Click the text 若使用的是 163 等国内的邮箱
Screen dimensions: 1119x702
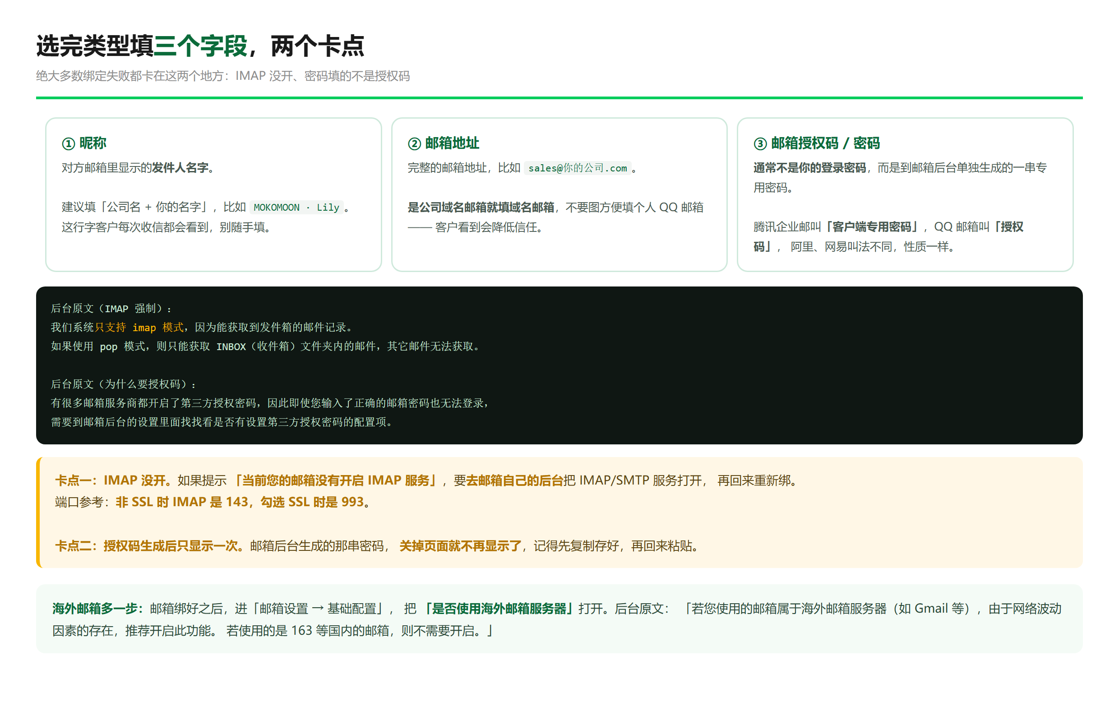tap(307, 631)
